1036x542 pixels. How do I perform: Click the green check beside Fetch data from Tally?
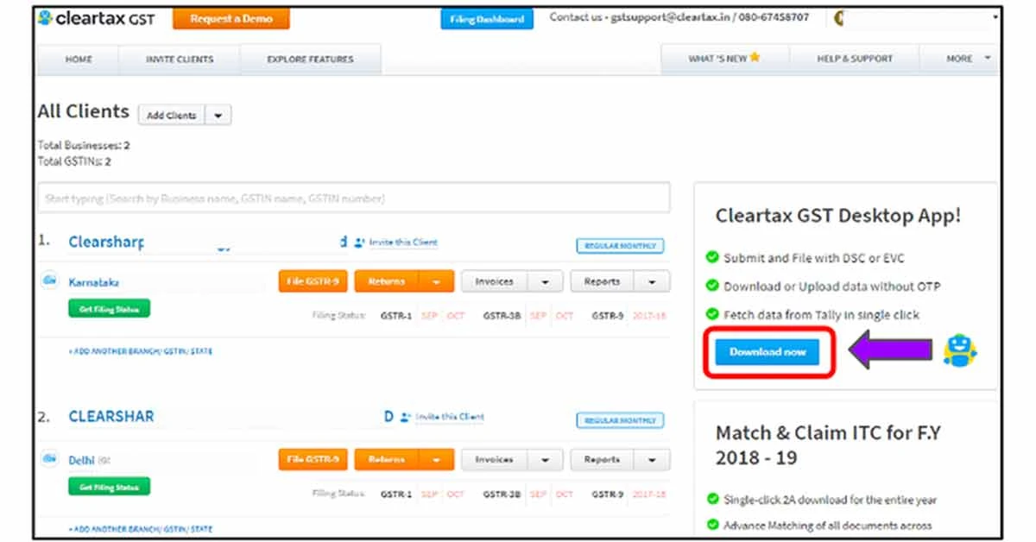[713, 315]
